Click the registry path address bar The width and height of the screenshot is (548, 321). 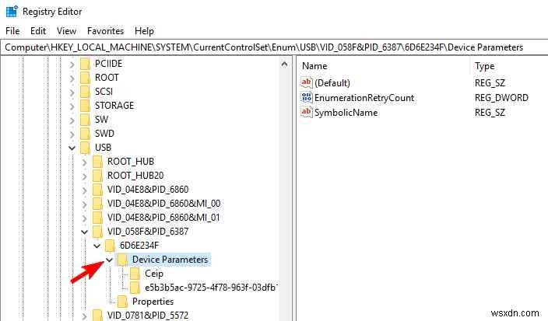click(x=274, y=47)
